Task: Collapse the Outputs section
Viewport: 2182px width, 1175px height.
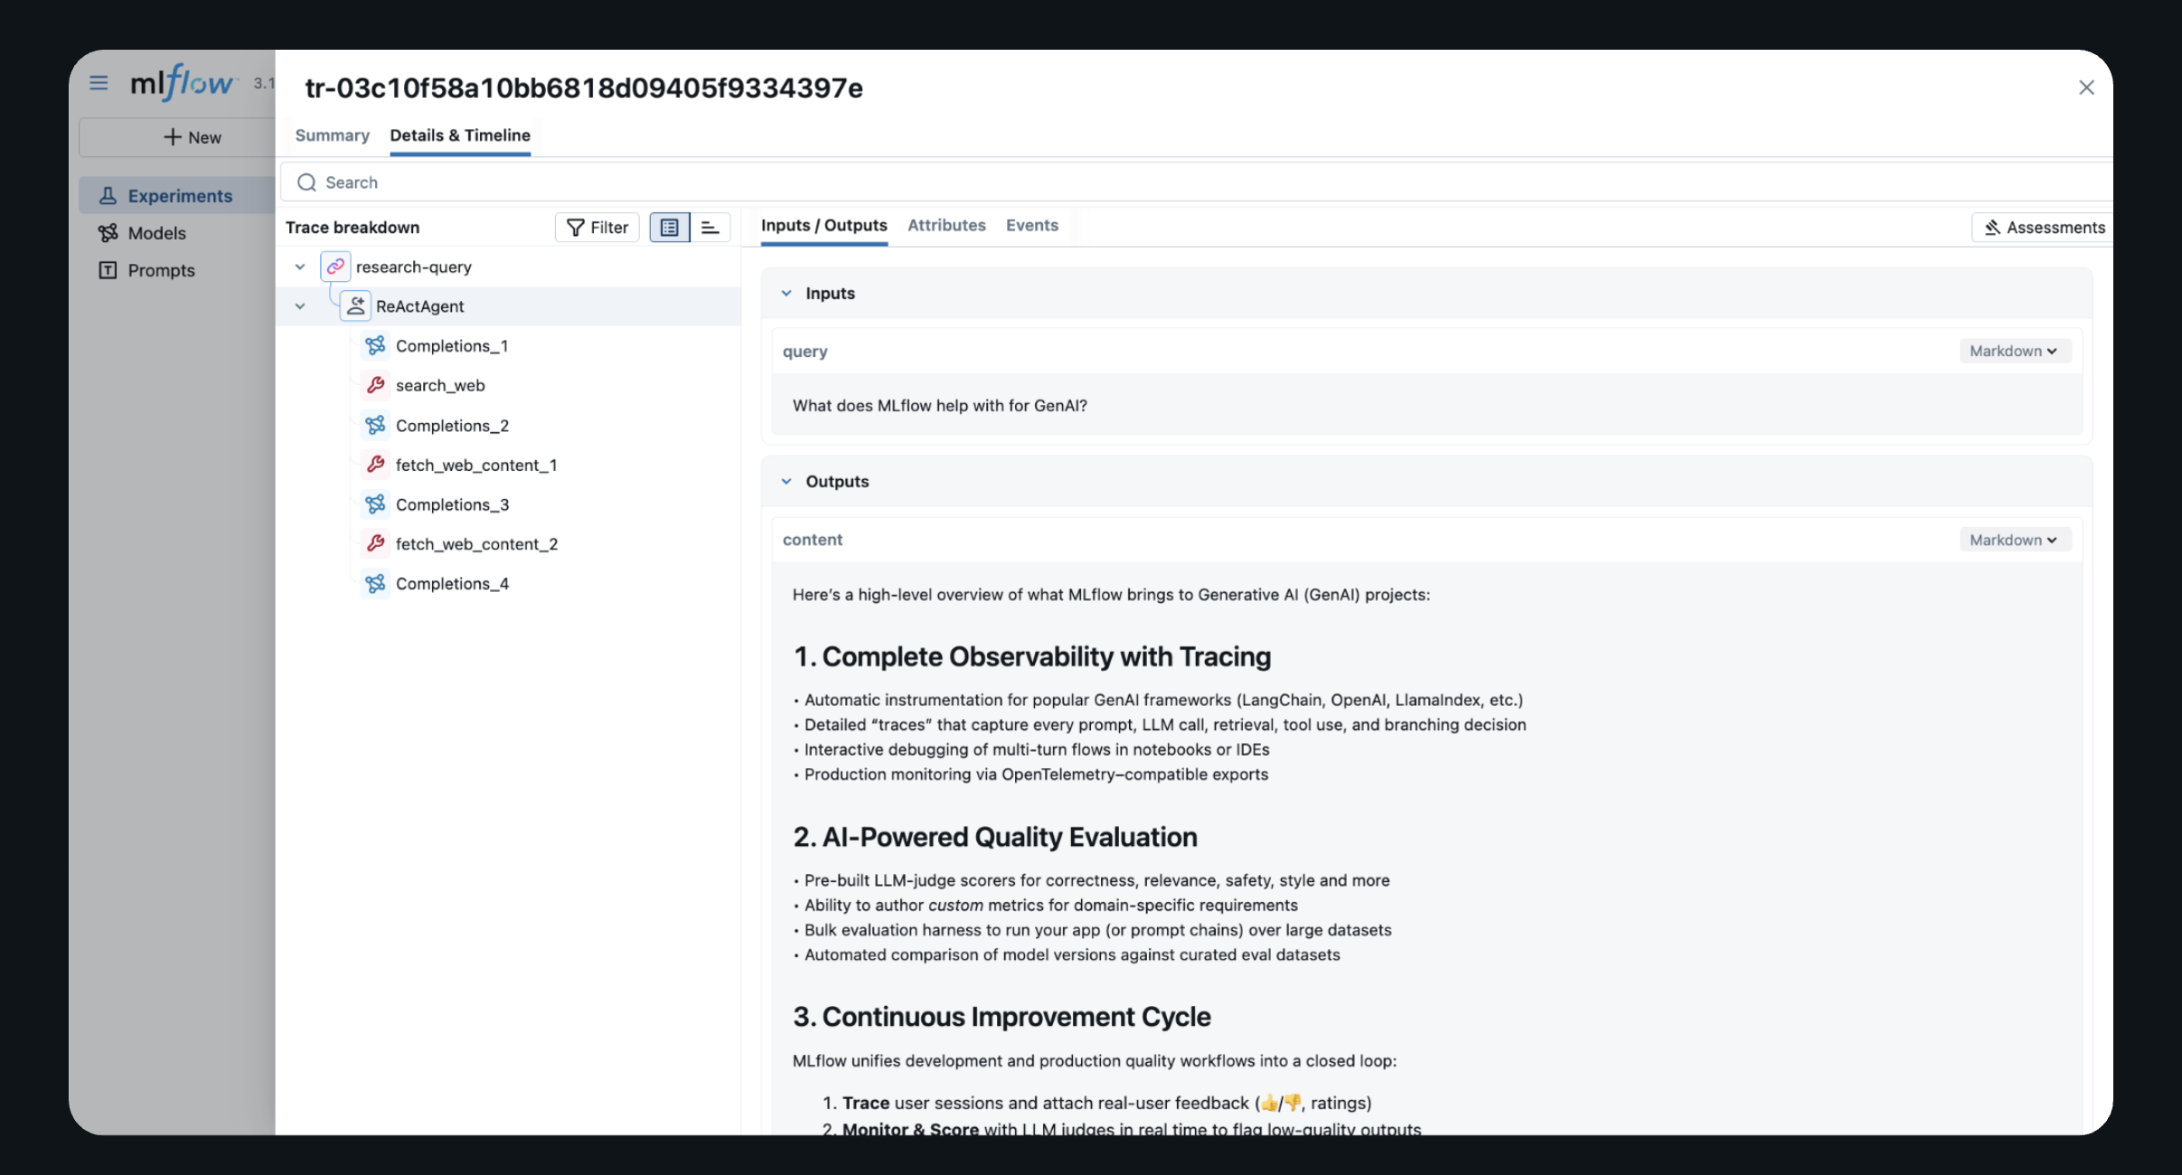Action: click(786, 482)
